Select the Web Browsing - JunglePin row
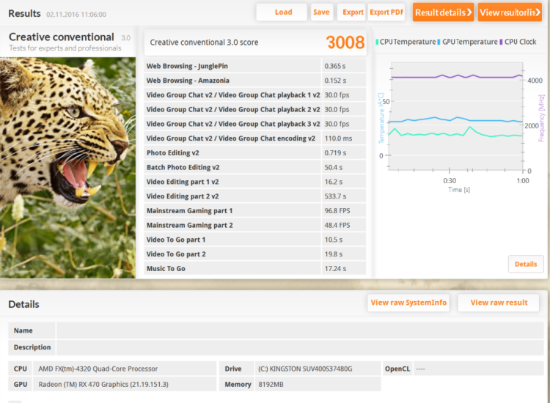 coord(255,66)
